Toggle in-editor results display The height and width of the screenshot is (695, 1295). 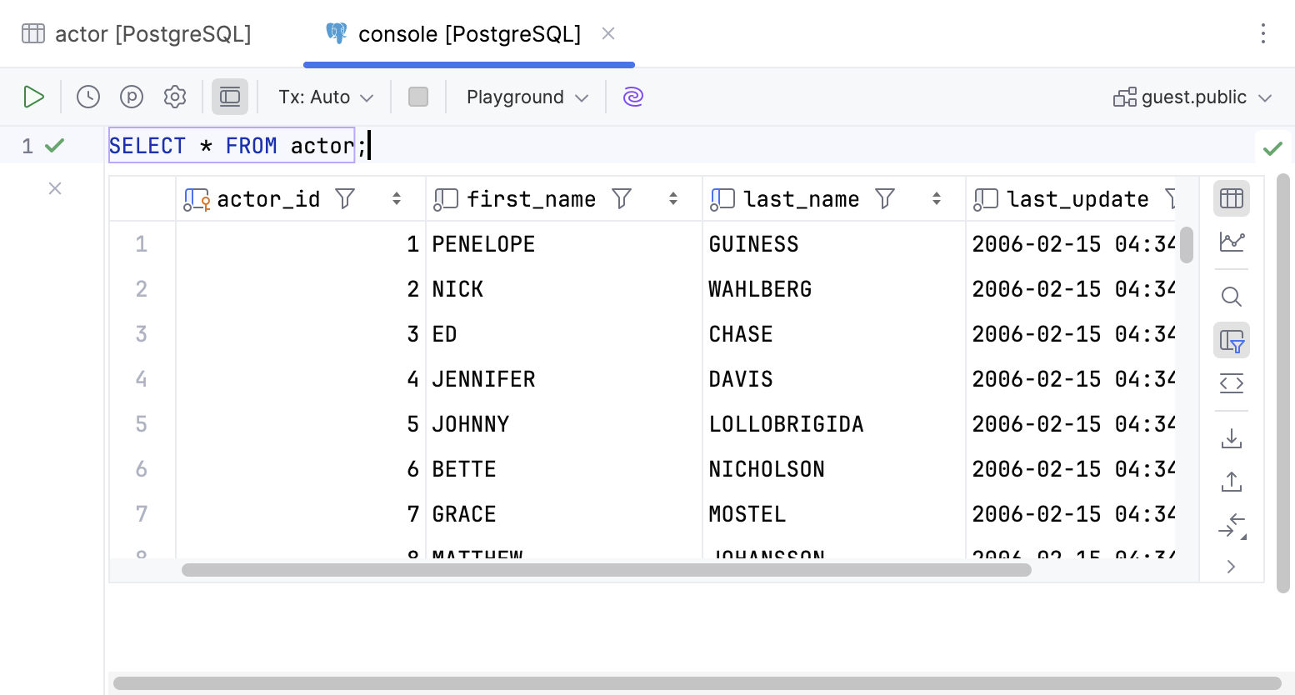click(230, 97)
